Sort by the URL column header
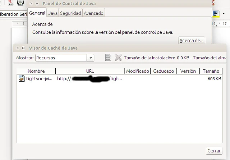The image size is (230, 160). 90,71
